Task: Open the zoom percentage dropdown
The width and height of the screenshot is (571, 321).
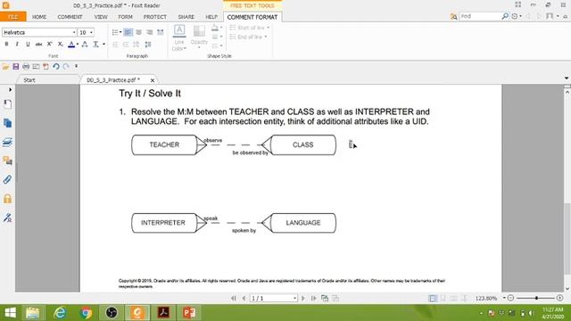Action: [x=504, y=298]
